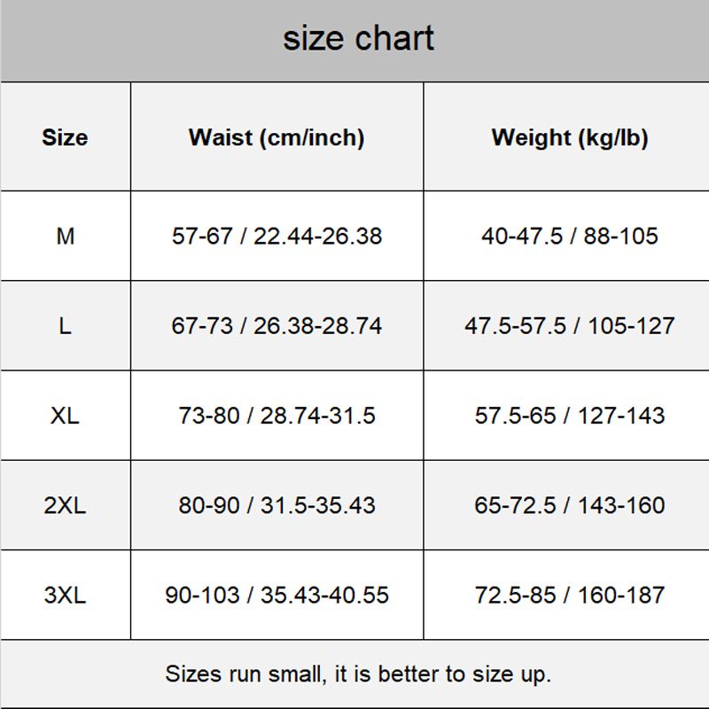Click weight value 40-47.5 / 88-105

(x=569, y=237)
